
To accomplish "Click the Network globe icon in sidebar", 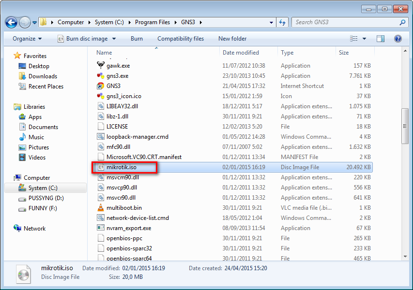I will point(17,228).
